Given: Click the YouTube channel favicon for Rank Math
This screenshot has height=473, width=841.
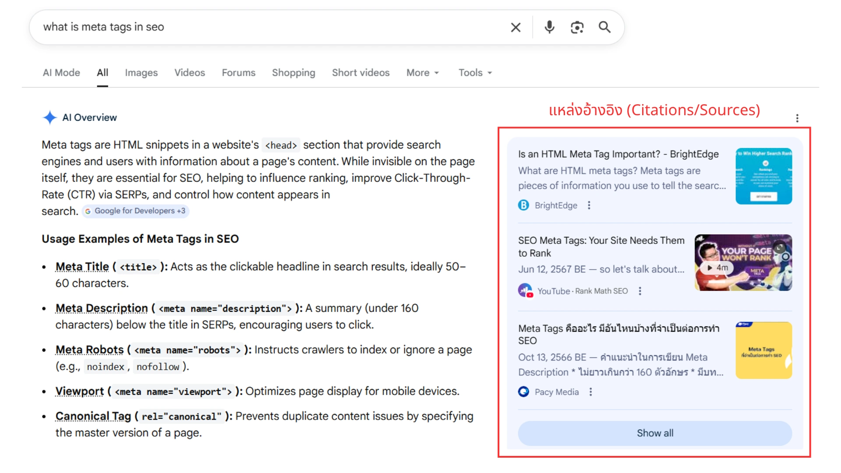Looking at the screenshot, I should pos(525,290).
